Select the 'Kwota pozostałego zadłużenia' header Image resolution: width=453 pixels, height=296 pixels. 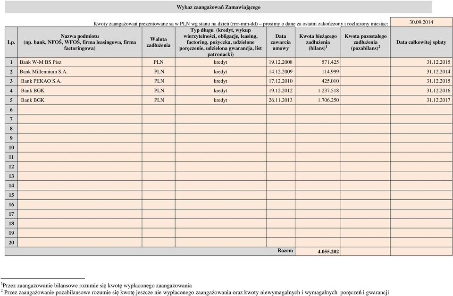point(365,42)
